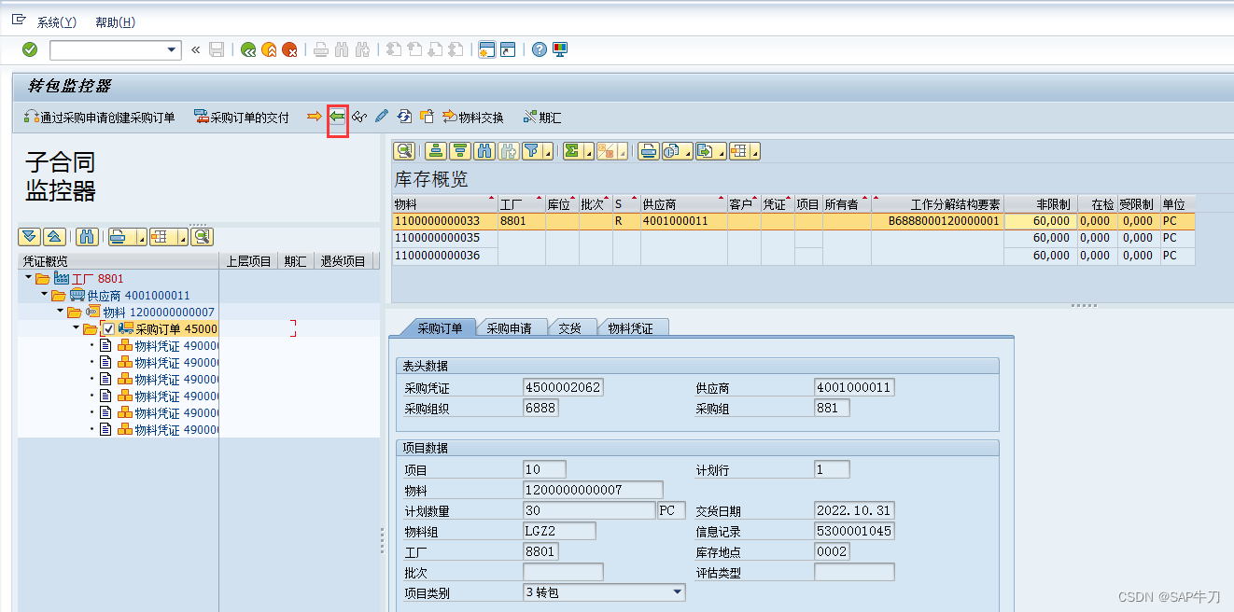Image resolution: width=1234 pixels, height=612 pixels.
Task: Click the 上层项目 column header in tree
Action: click(x=248, y=261)
